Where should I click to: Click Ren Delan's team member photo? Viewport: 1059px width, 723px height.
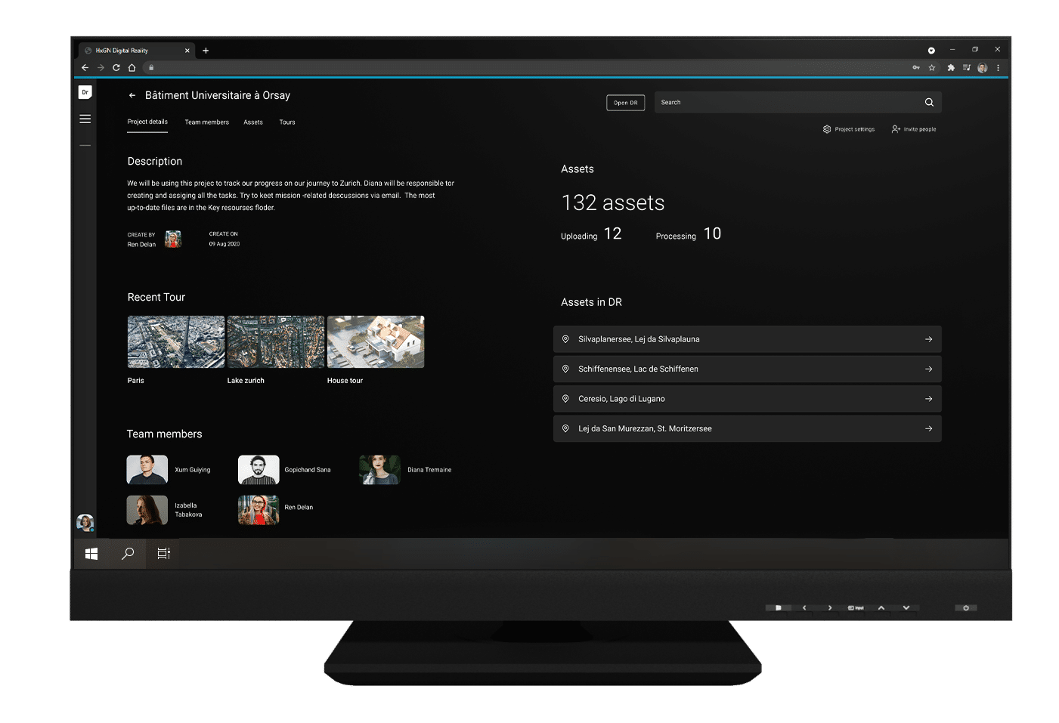click(259, 510)
